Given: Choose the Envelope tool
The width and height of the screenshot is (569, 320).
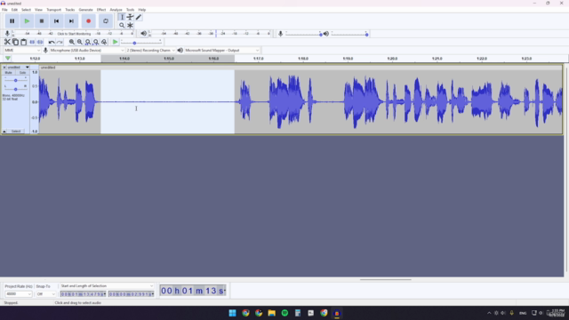Looking at the screenshot, I should [x=131, y=17].
